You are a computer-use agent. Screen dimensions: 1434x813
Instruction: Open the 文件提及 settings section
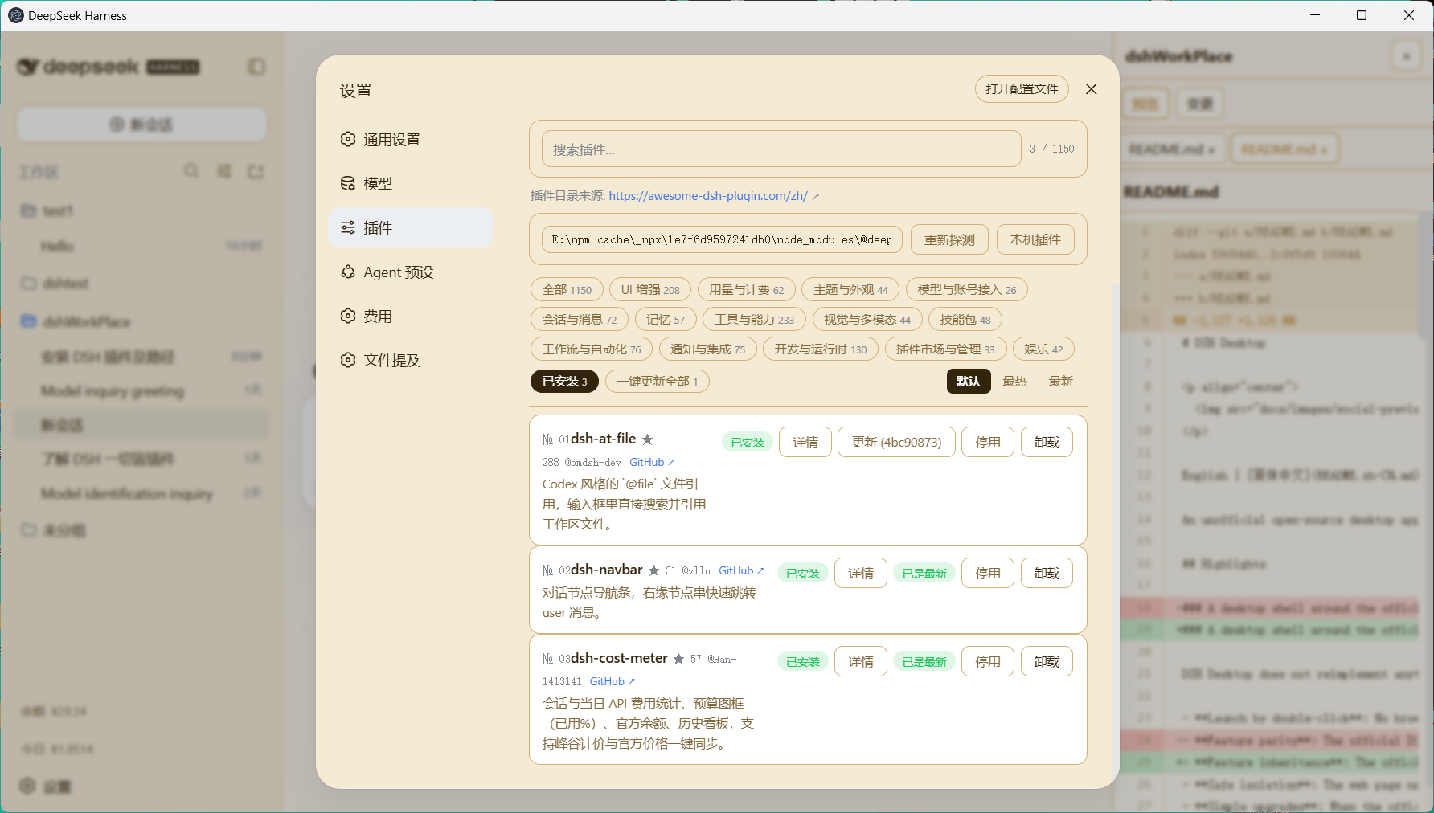(x=410, y=361)
